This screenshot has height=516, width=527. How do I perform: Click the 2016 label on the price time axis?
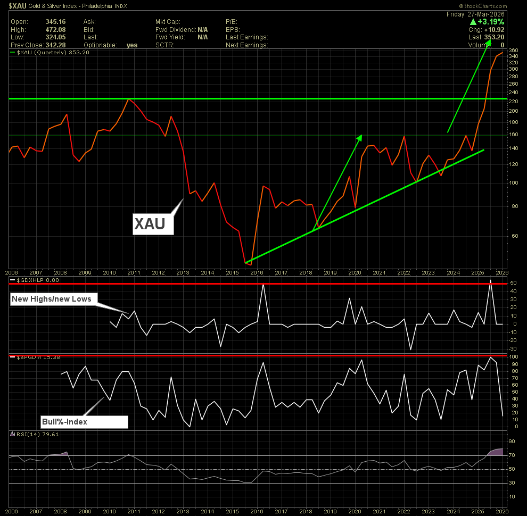click(257, 273)
